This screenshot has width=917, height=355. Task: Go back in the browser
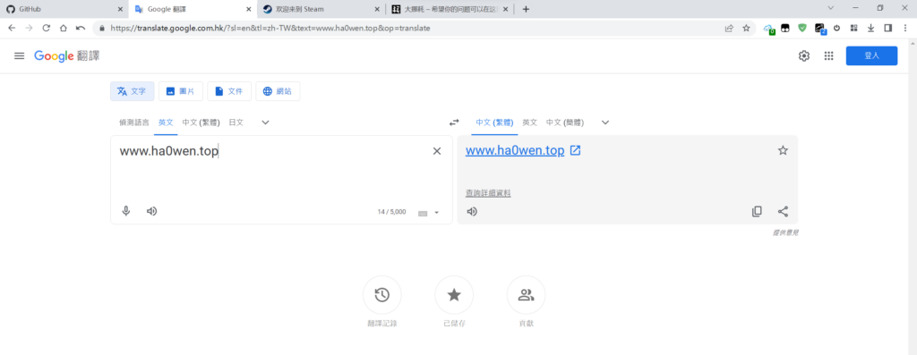coord(12,28)
